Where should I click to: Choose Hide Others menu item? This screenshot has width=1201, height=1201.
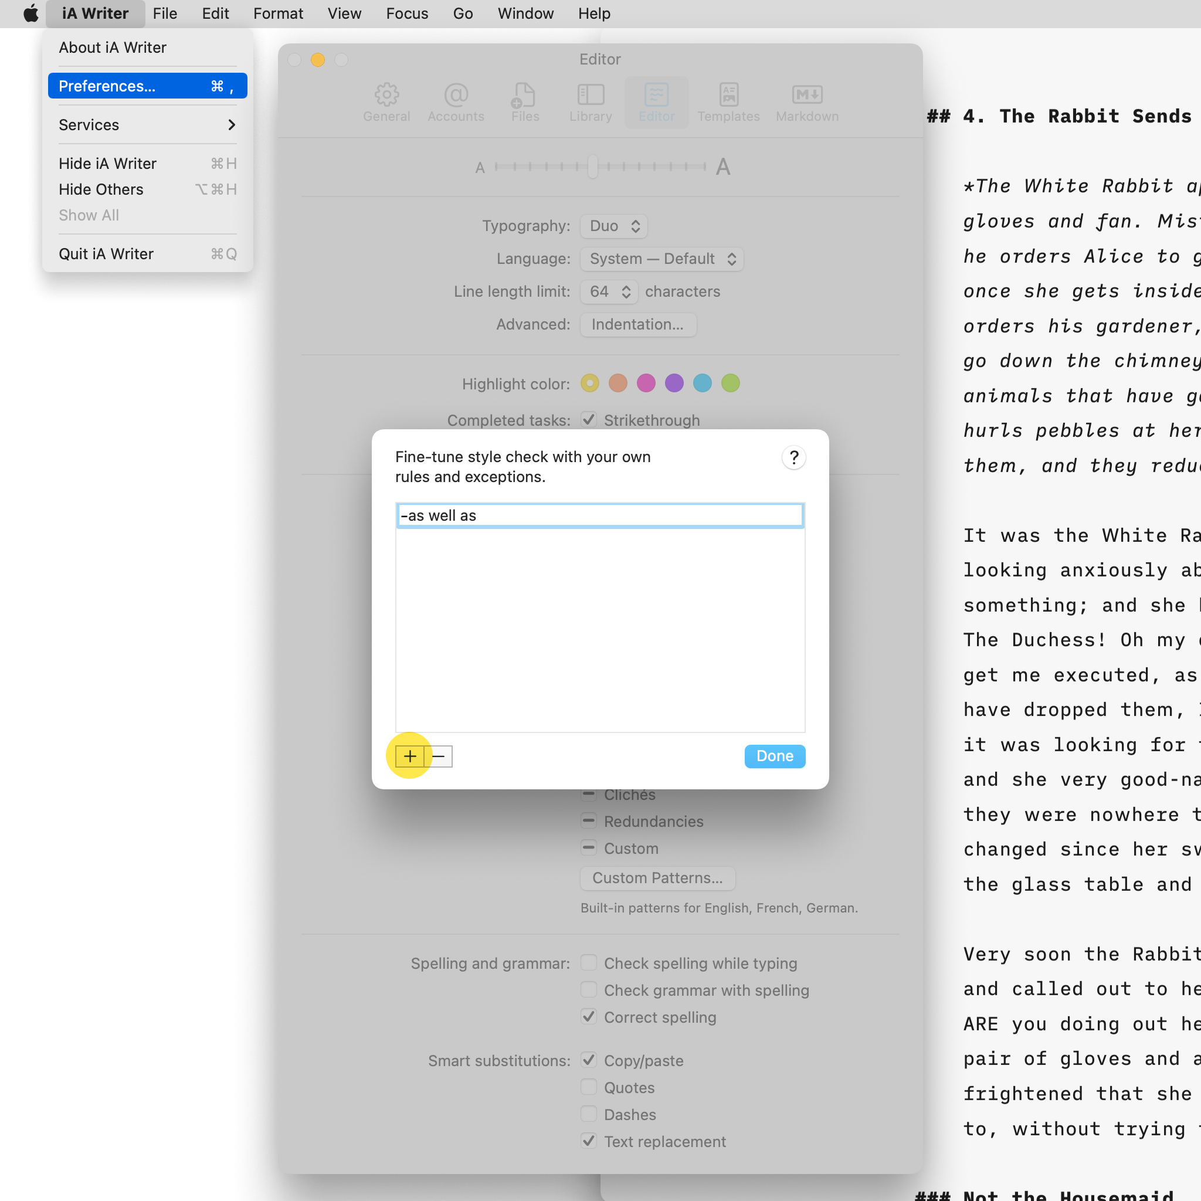(147, 189)
